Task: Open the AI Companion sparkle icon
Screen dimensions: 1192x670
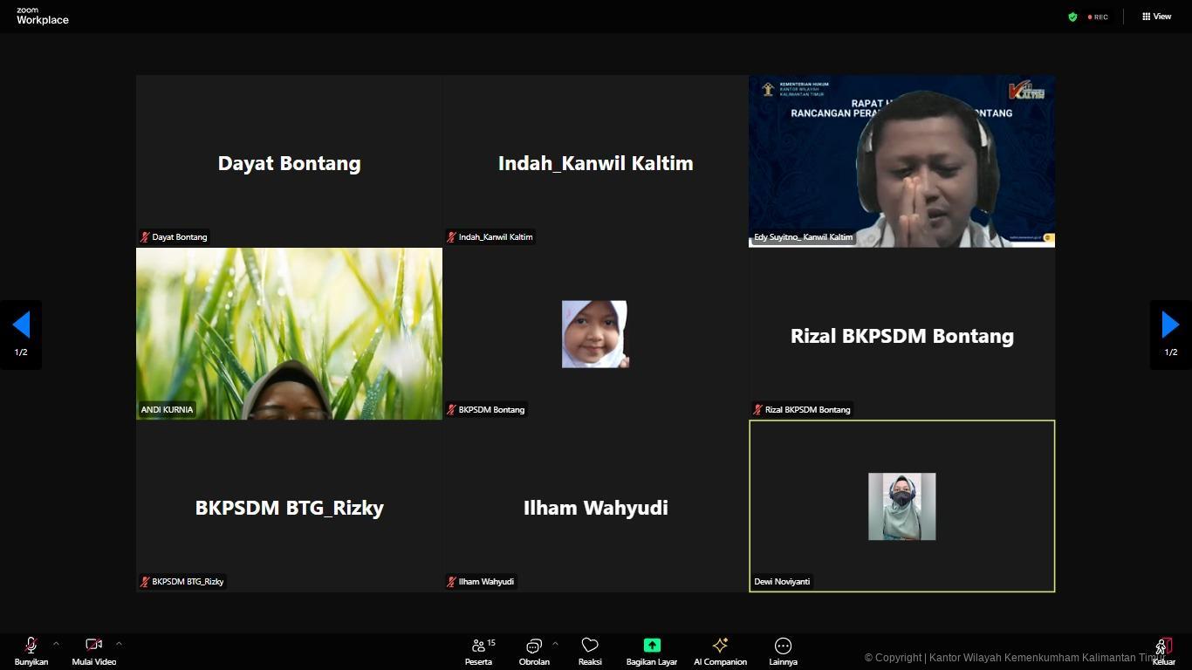Action: (720, 646)
